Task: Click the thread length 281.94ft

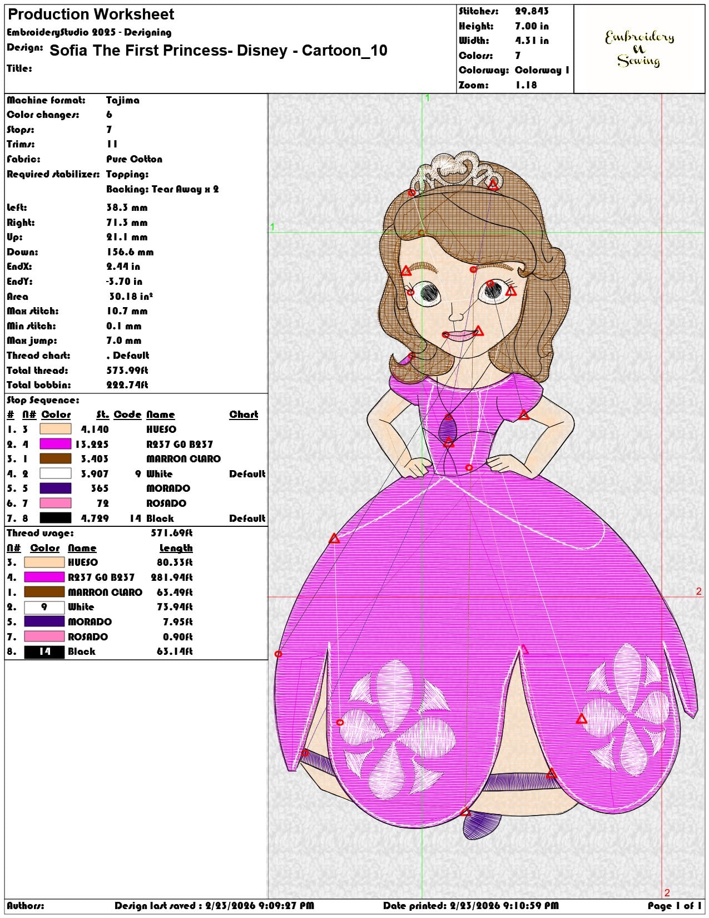Action: (172, 578)
